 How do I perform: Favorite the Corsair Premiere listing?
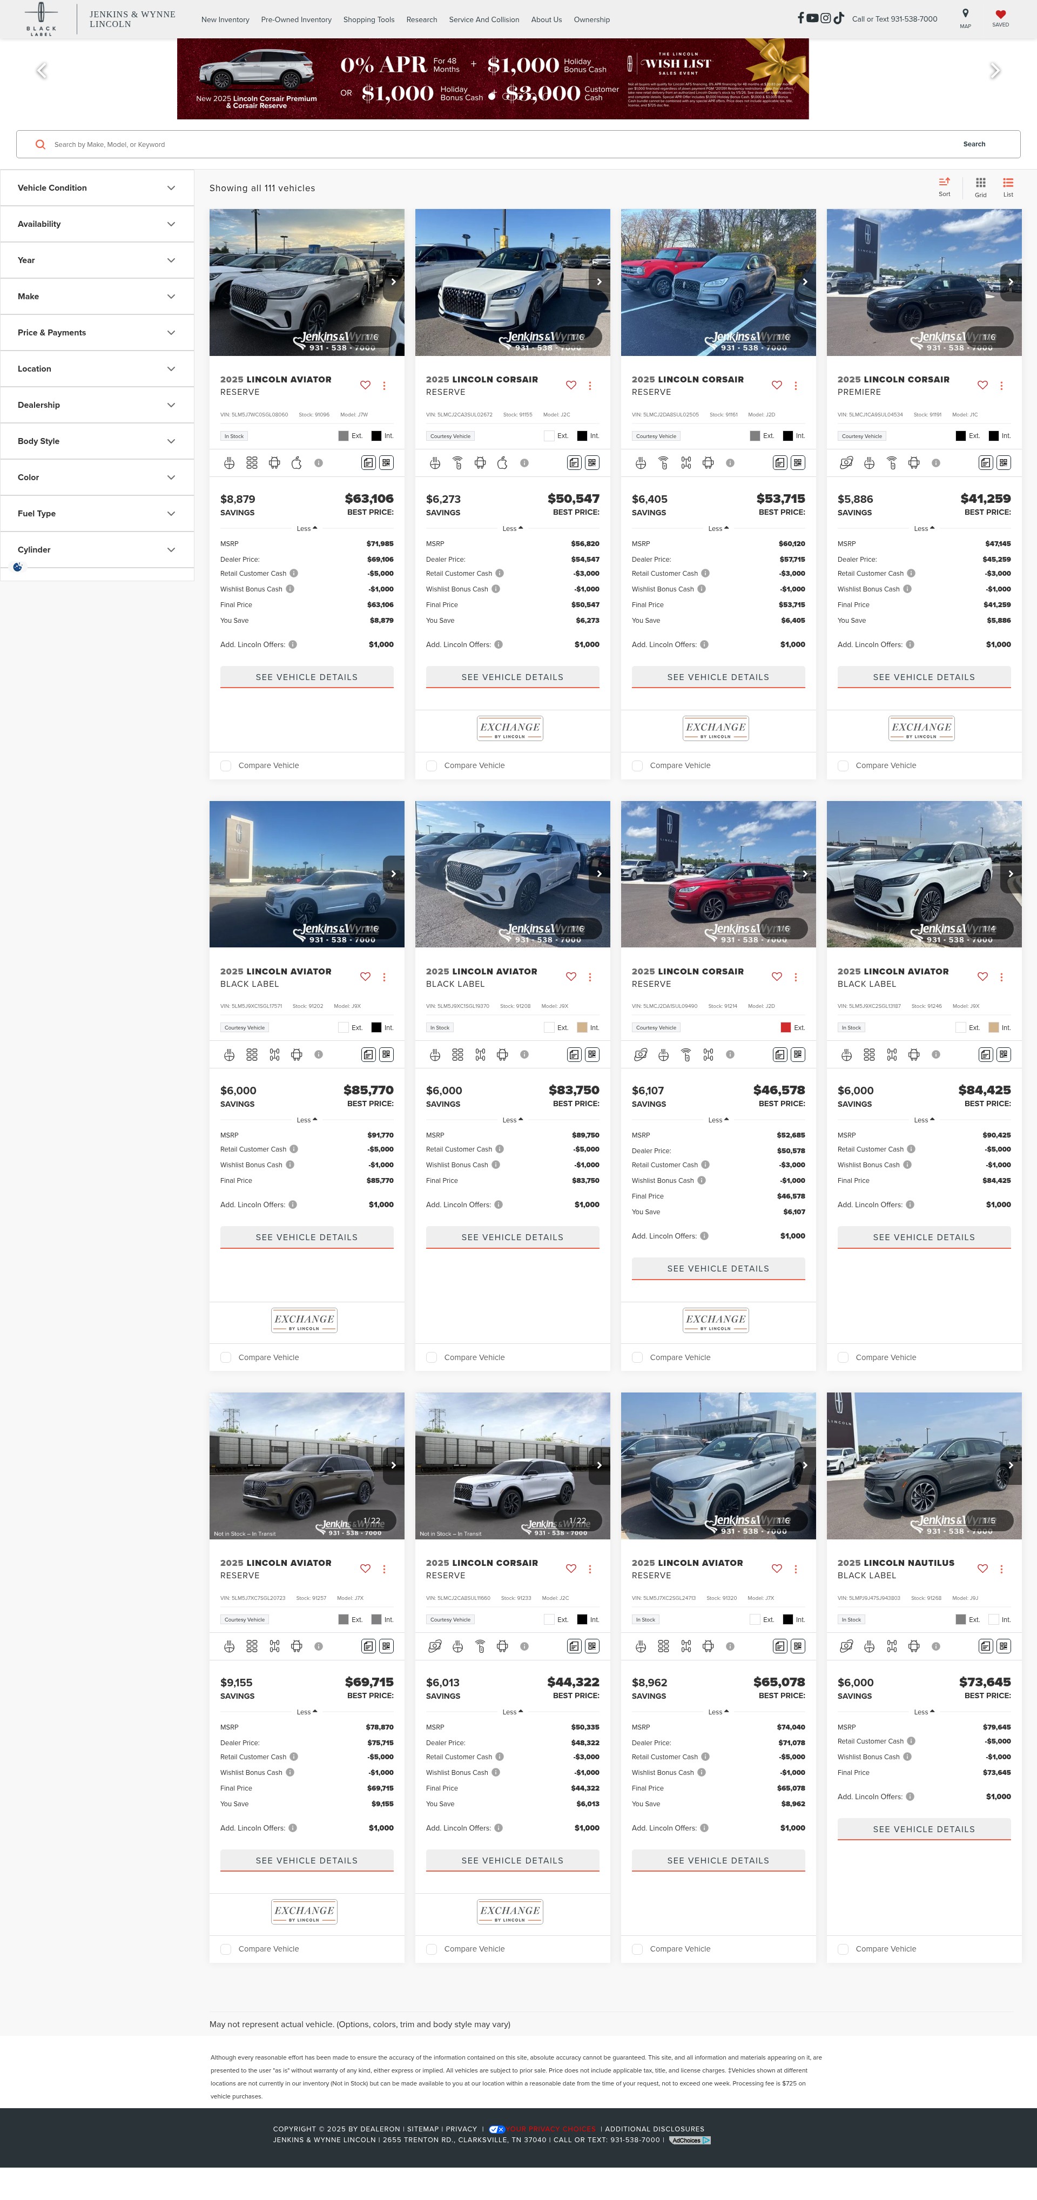point(982,385)
